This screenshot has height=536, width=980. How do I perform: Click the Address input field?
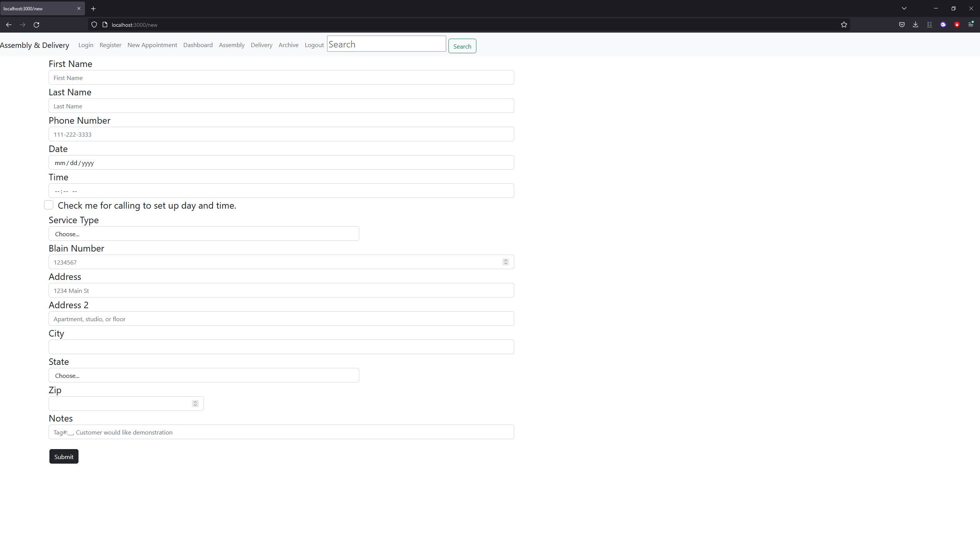281,290
